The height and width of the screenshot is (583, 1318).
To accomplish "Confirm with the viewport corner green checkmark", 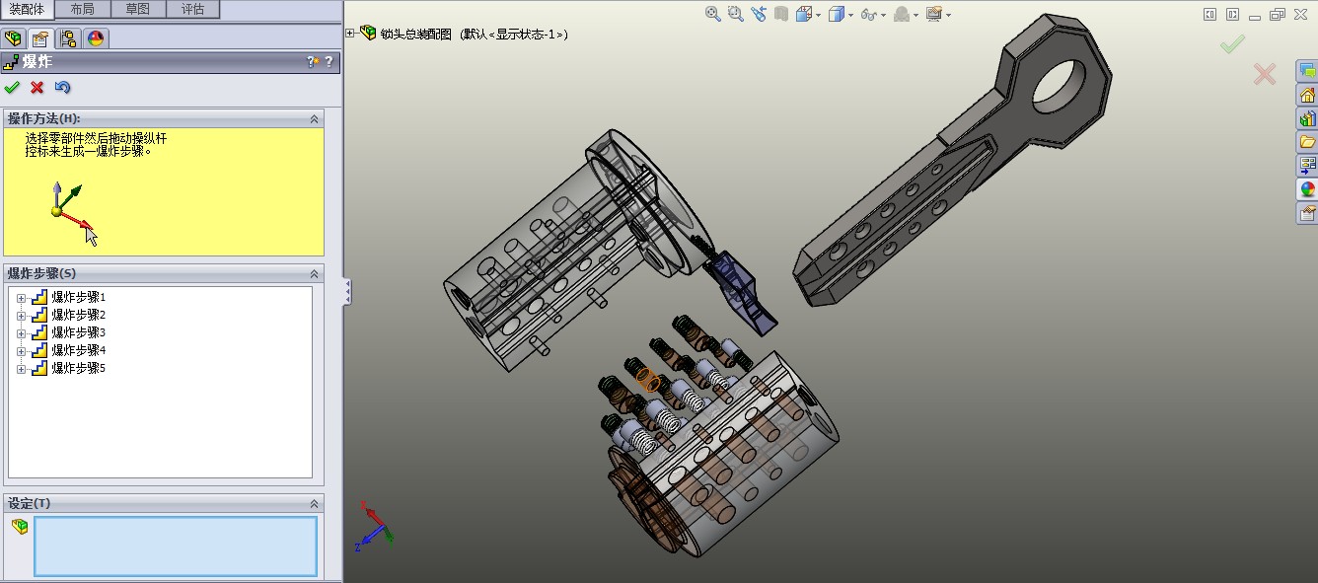I will click(x=1232, y=44).
